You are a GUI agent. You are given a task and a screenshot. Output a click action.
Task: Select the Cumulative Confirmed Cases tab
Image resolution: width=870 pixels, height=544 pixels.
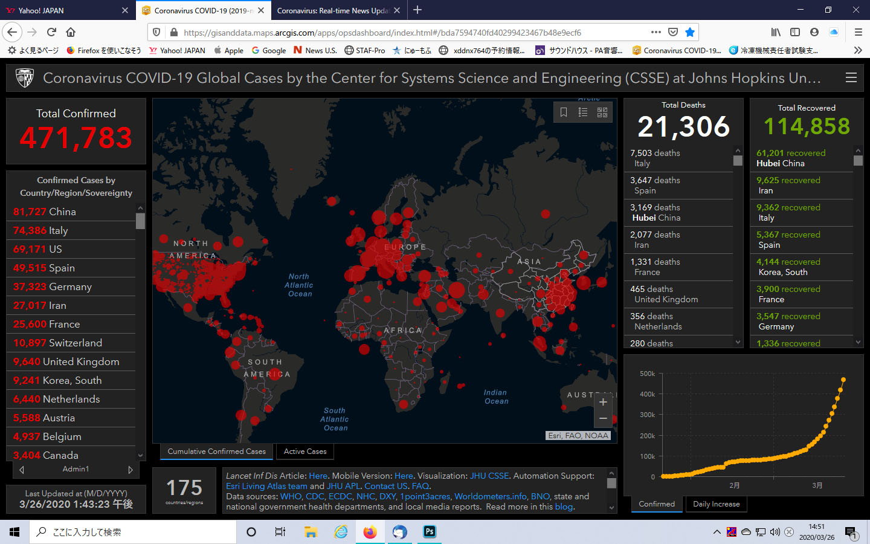click(216, 452)
